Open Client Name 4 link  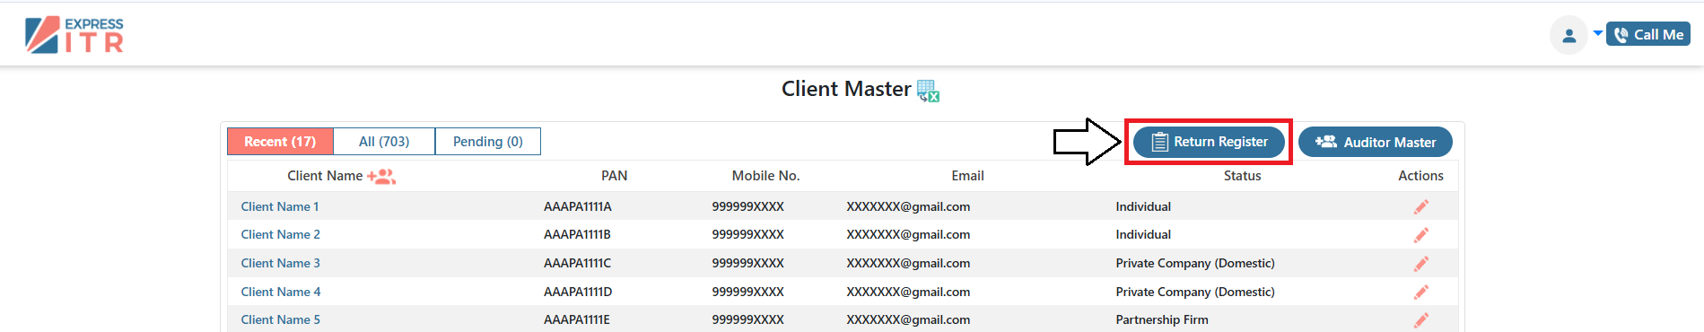pyautogui.click(x=280, y=292)
